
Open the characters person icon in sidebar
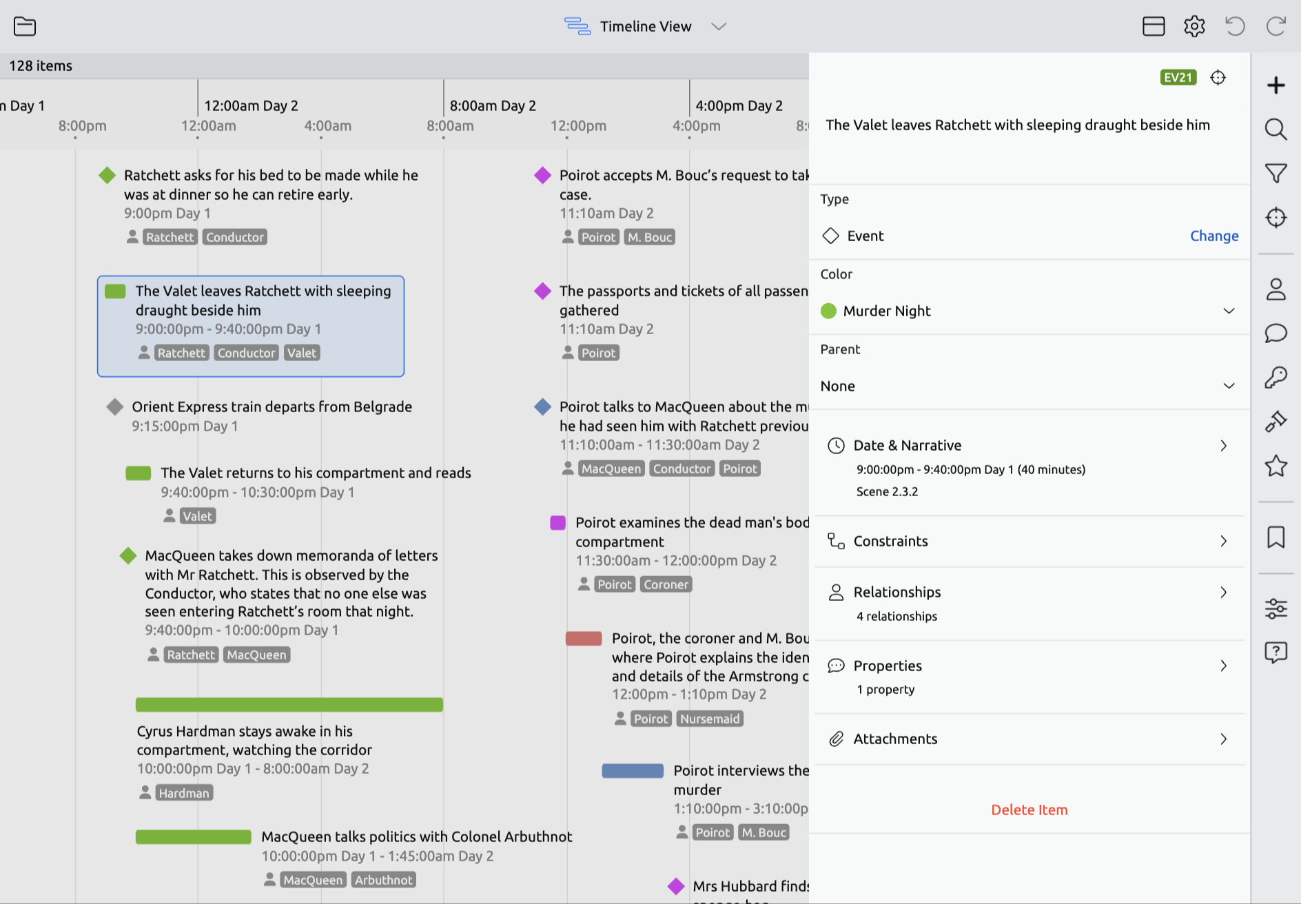(x=1276, y=289)
